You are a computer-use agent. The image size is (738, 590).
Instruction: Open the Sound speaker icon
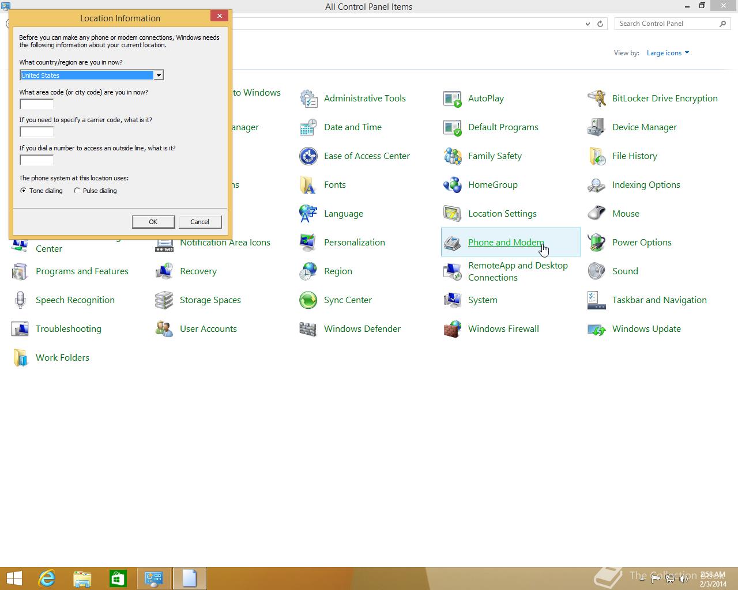(x=597, y=271)
